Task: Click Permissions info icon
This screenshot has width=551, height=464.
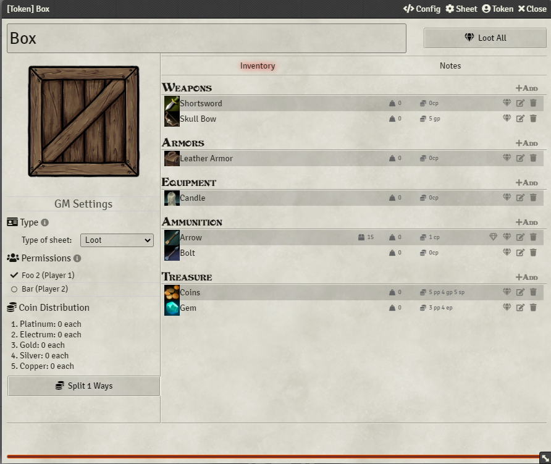Action: click(77, 258)
